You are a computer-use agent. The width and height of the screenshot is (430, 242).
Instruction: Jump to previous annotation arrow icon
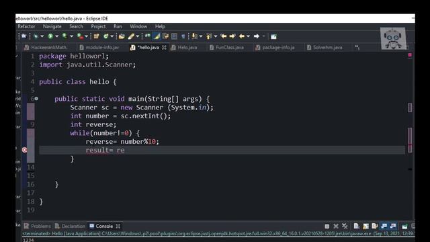pyautogui.click(x=209, y=36)
